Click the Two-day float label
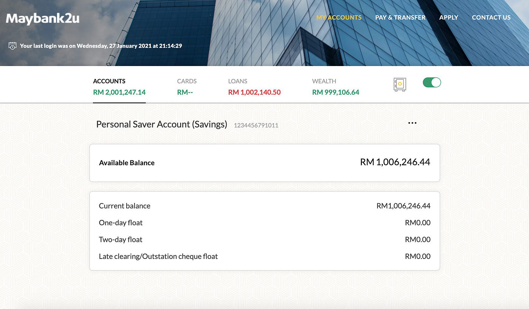 (121, 240)
